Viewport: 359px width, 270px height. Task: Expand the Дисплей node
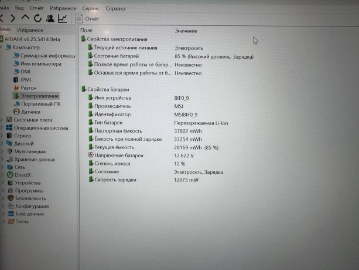pos(2,143)
